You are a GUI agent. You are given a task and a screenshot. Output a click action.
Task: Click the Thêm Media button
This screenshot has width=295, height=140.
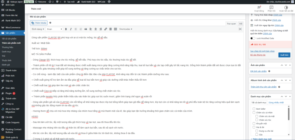pyautogui.click(x=39, y=23)
